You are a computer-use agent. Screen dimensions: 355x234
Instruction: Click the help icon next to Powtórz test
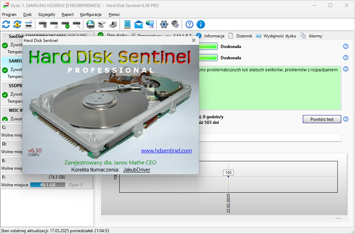[x=346, y=119]
